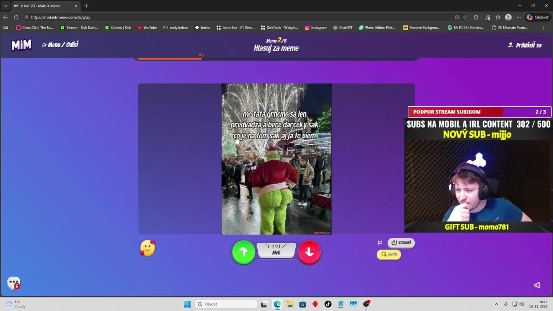The width and height of the screenshot is (553, 311).
Task: Add this page to favorites star
Action: [465, 17]
